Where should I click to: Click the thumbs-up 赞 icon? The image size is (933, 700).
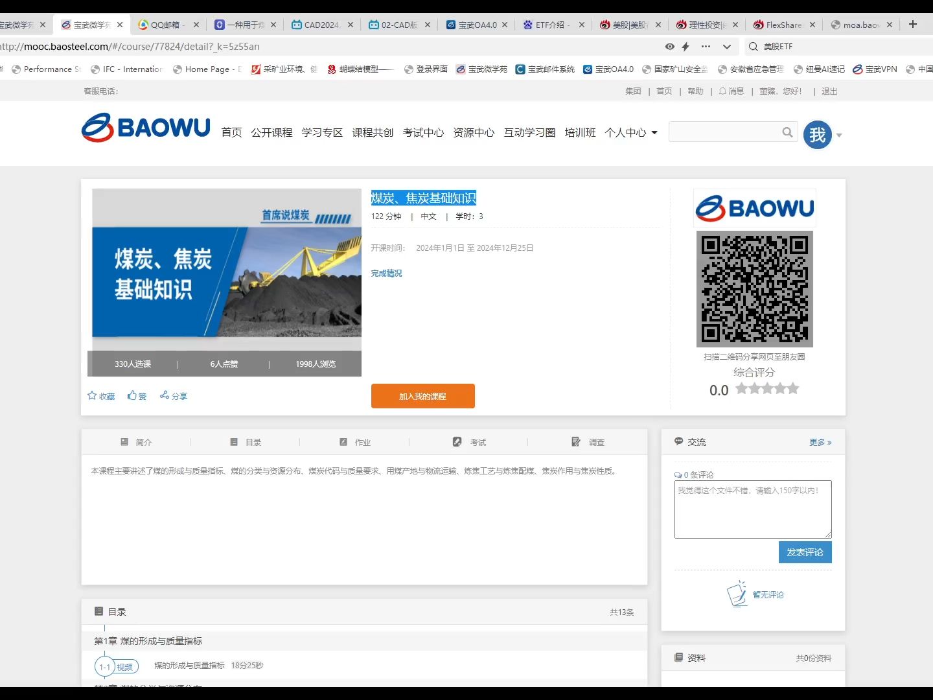pyautogui.click(x=132, y=395)
